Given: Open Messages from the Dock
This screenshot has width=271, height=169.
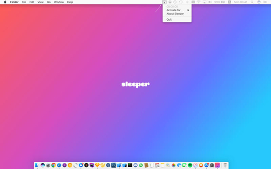Looking at the screenshot, I should 179,165.
